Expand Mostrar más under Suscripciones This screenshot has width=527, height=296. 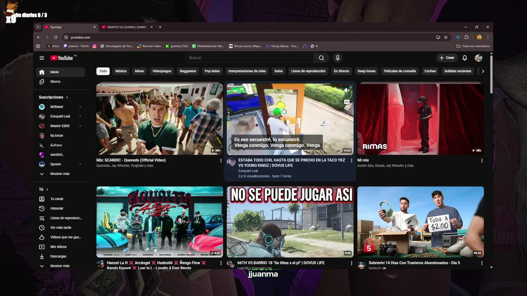[x=61, y=174]
